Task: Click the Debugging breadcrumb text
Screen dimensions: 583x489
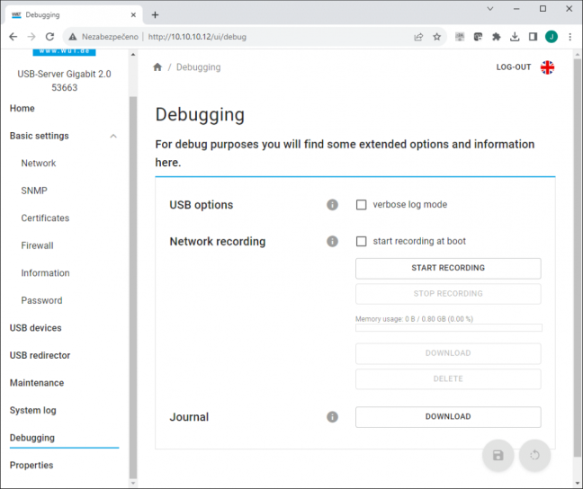Action: [x=198, y=67]
